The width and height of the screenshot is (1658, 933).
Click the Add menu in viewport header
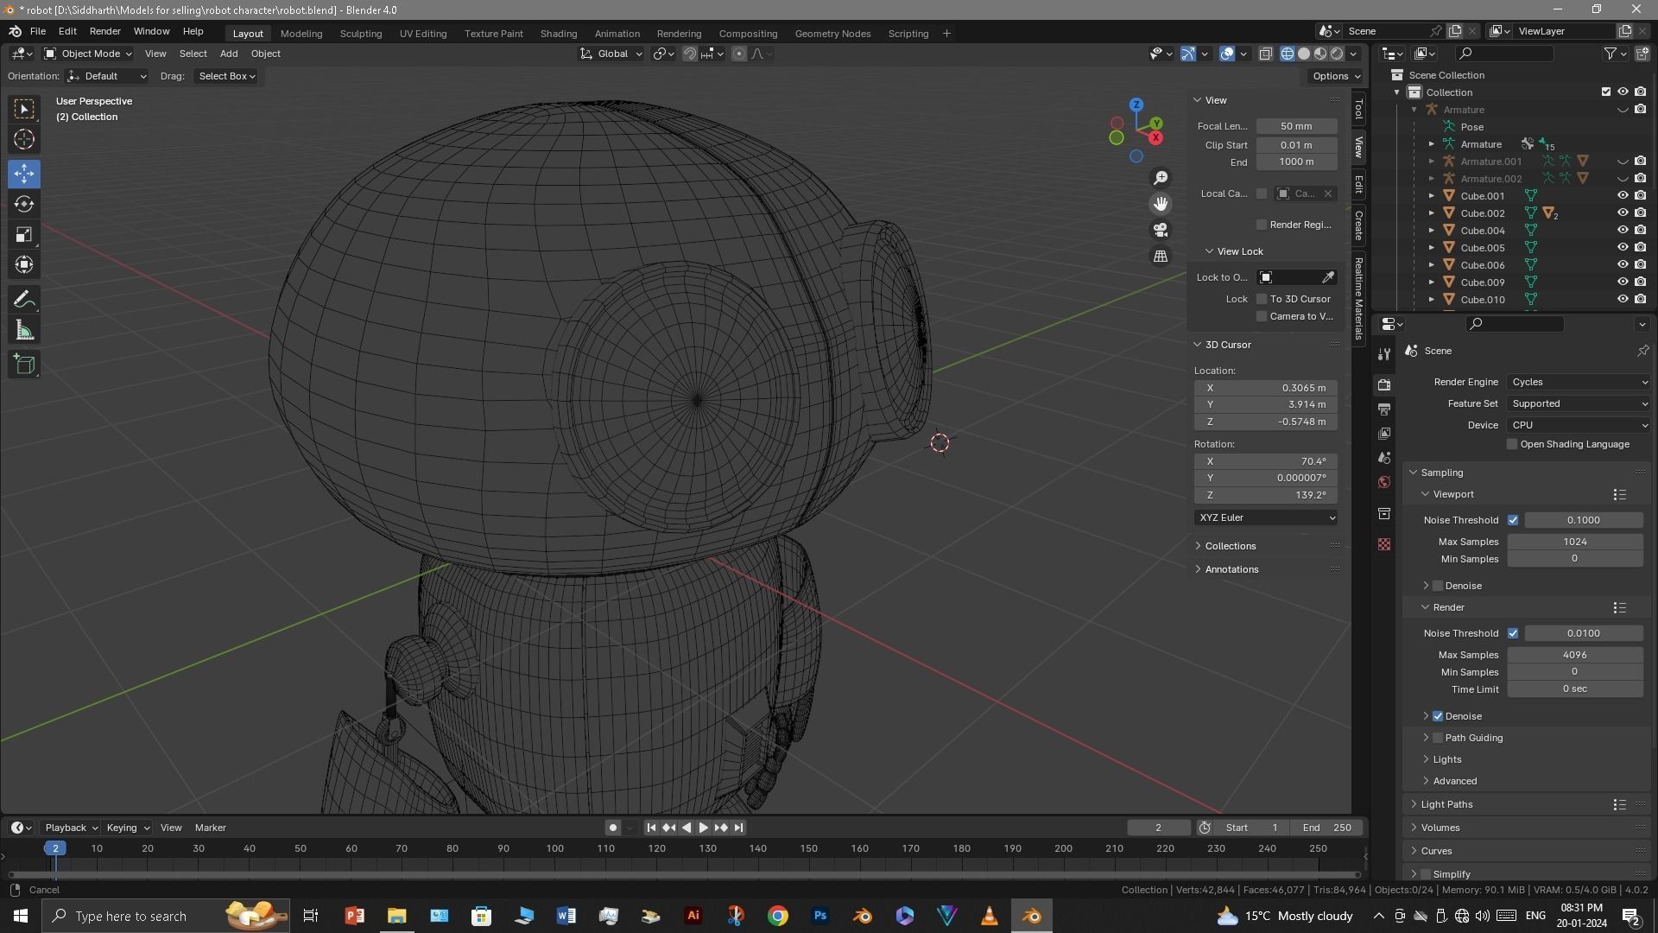tap(229, 54)
